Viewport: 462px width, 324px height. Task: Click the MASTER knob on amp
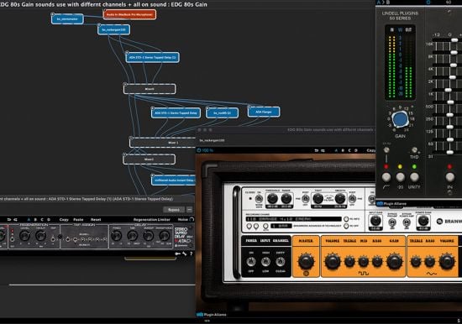pyautogui.click(x=306, y=261)
